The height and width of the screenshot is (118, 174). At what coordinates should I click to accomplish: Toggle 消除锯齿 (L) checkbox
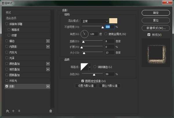click(x=95, y=67)
